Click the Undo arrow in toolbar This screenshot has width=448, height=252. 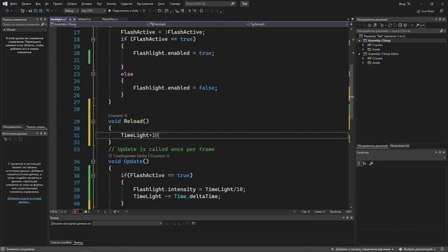[48, 11]
